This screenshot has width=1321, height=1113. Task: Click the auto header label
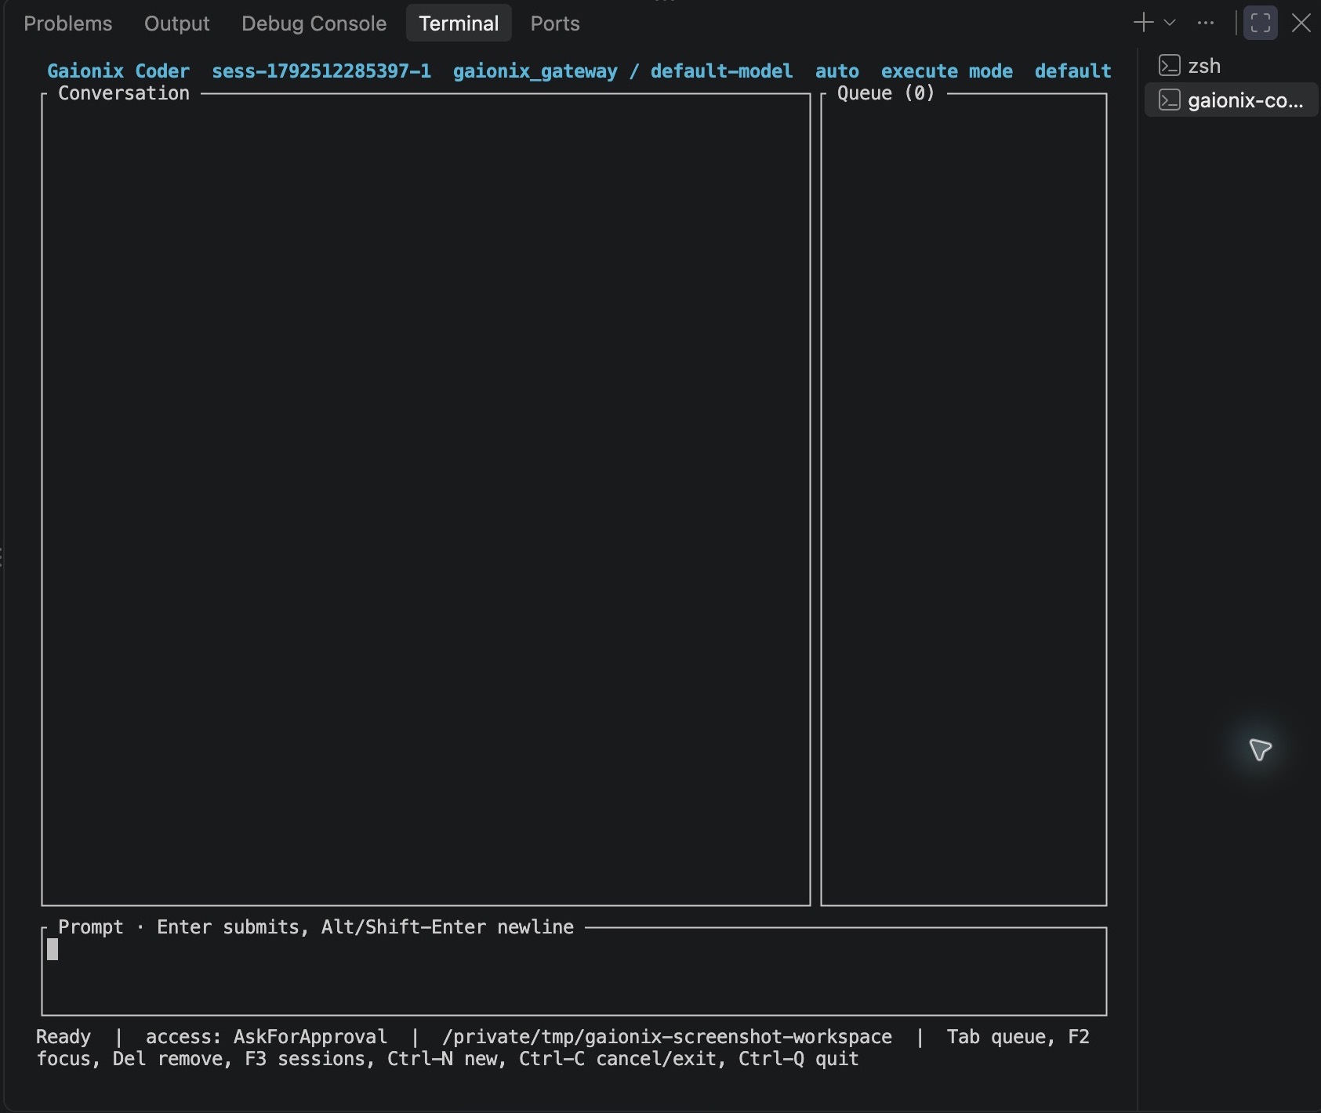(x=837, y=71)
